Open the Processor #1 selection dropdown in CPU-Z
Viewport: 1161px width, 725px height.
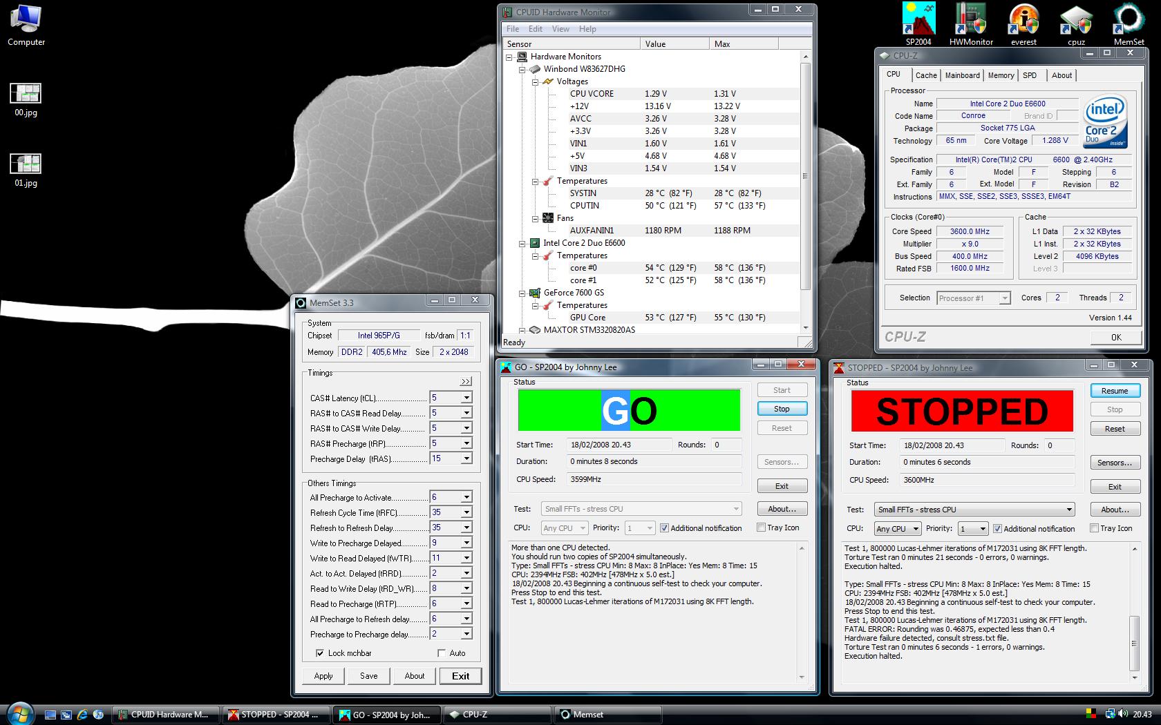coord(1005,298)
